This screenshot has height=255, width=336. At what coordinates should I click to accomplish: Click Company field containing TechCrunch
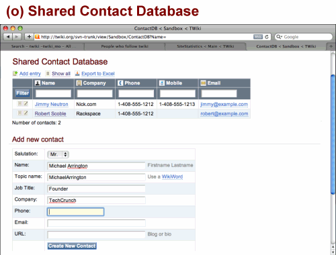pyautogui.click(x=96, y=200)
